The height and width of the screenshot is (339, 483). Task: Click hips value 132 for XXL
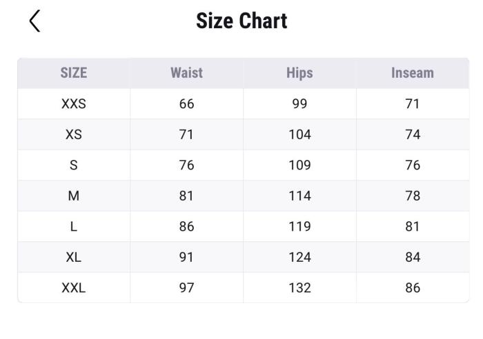[x=299, y=288]
